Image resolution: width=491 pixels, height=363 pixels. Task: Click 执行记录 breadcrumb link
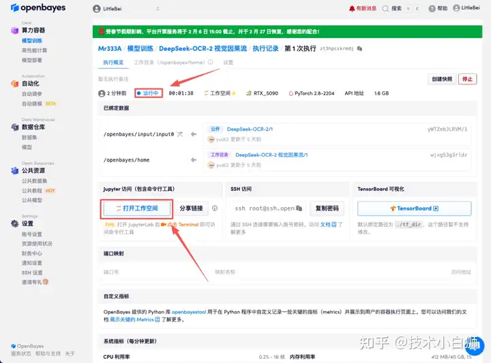265,48
